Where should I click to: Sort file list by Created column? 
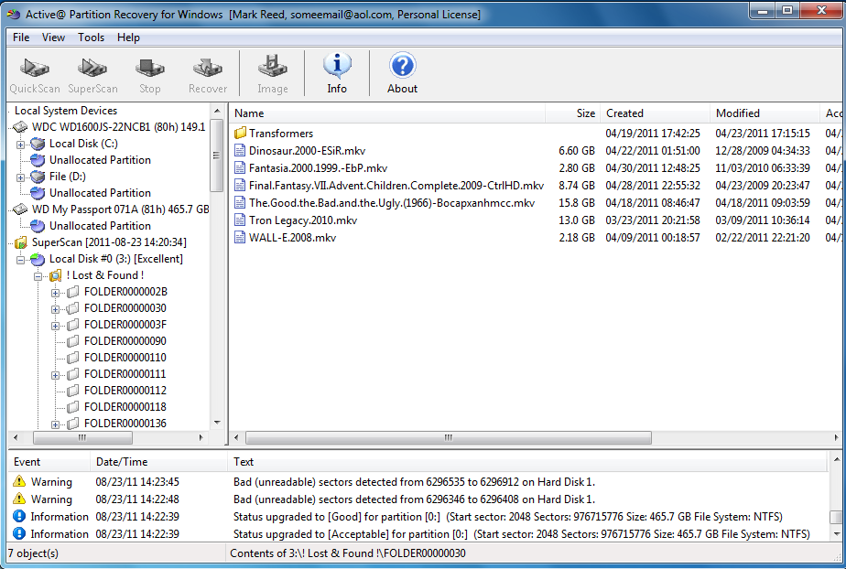(x=655, y=113)
